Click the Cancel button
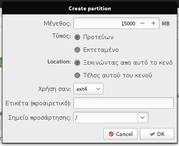The height and width of the screenshot is (146, 179). pos(120,134)
